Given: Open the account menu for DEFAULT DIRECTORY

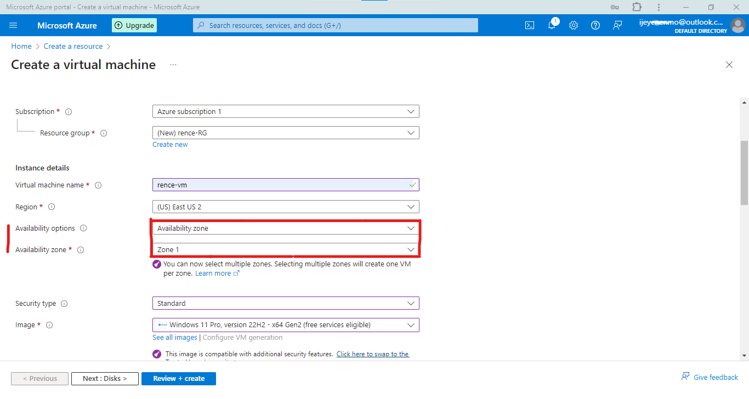Looking at the screenshot, I should (692, 25).
